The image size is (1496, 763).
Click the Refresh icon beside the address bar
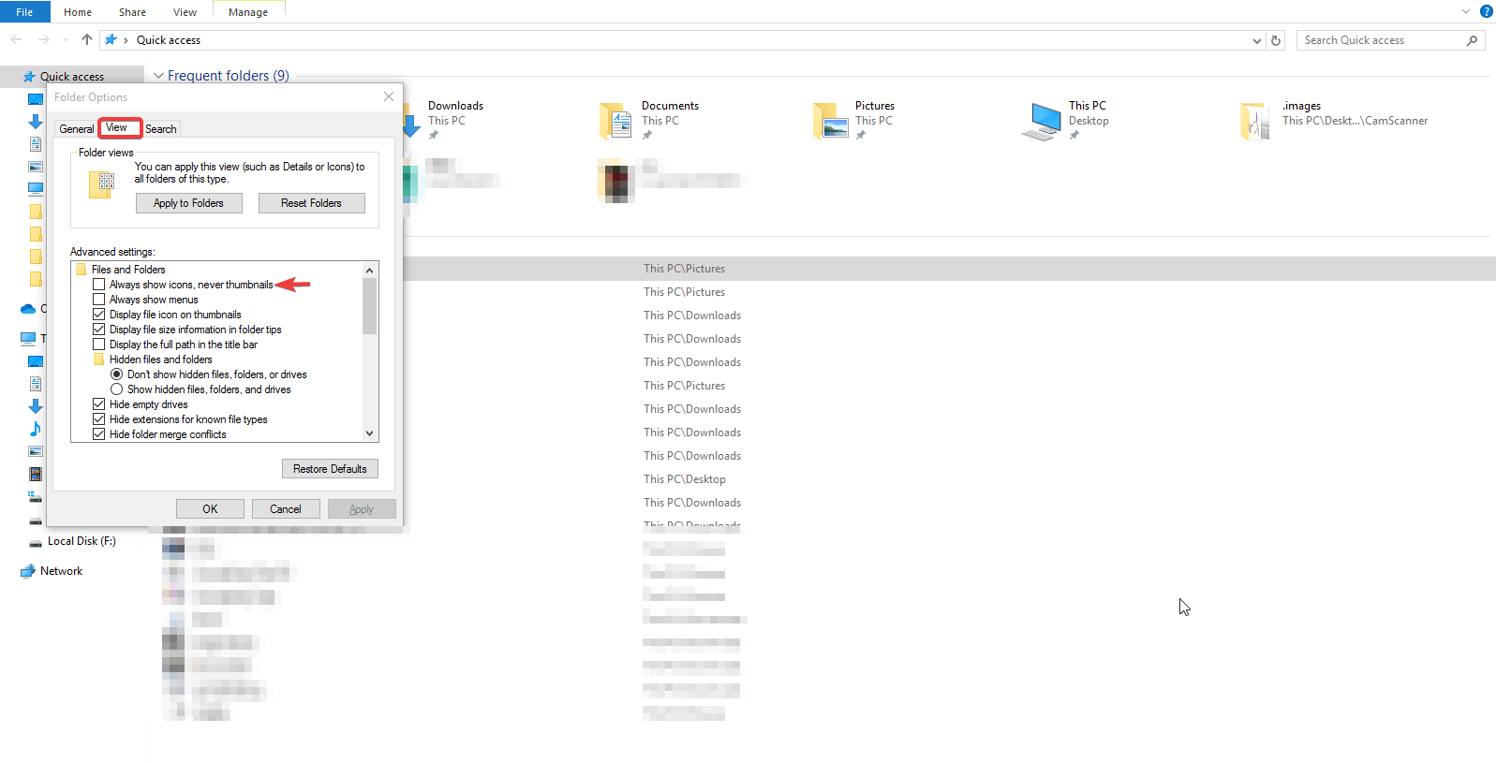pos(1275,40)
